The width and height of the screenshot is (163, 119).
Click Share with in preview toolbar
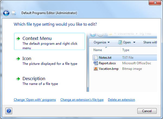[150, 42]
